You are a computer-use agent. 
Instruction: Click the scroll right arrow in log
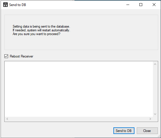[150, 119]
